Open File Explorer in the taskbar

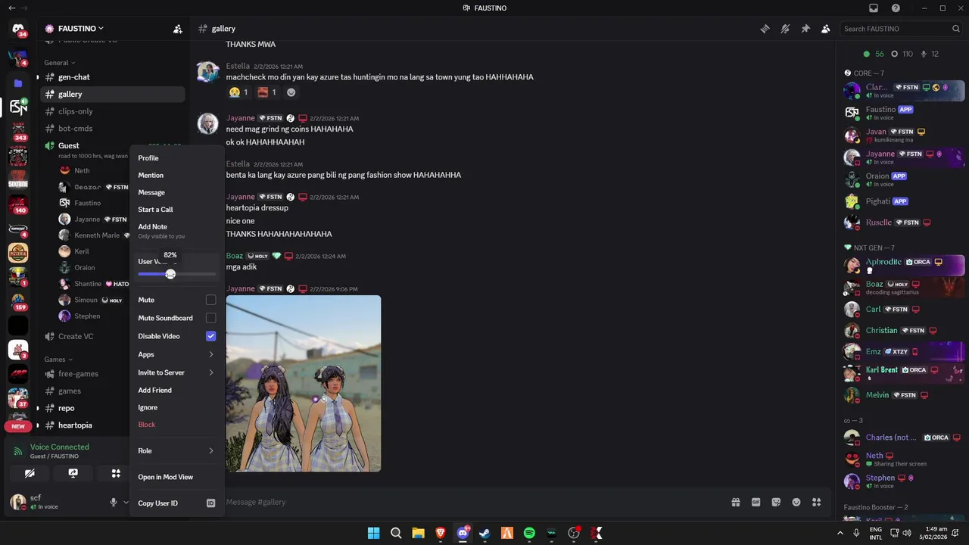coord(418,533)
